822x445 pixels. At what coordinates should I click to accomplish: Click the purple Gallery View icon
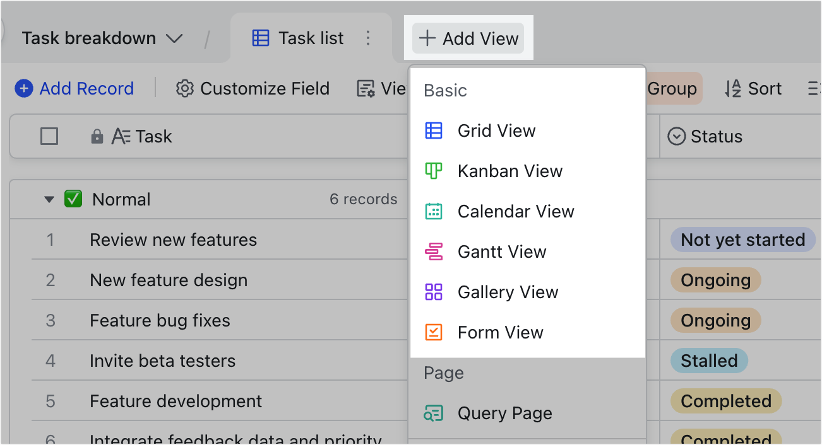pyautogui.click(x=434, y=292)
